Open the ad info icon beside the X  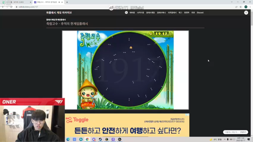point(186,115)
